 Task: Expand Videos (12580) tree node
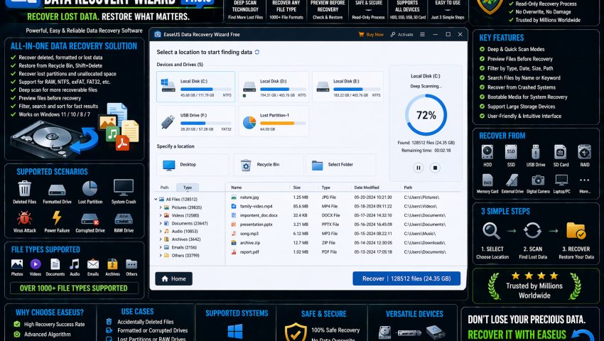(161, 215)
